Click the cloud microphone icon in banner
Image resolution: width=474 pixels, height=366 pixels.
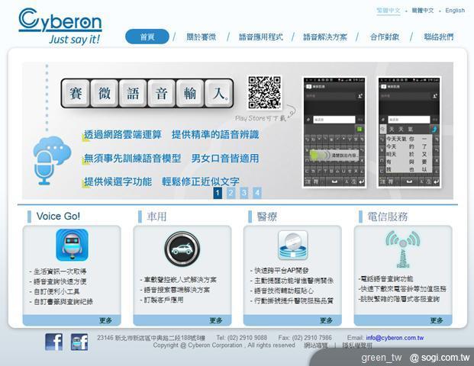[52, 160]
